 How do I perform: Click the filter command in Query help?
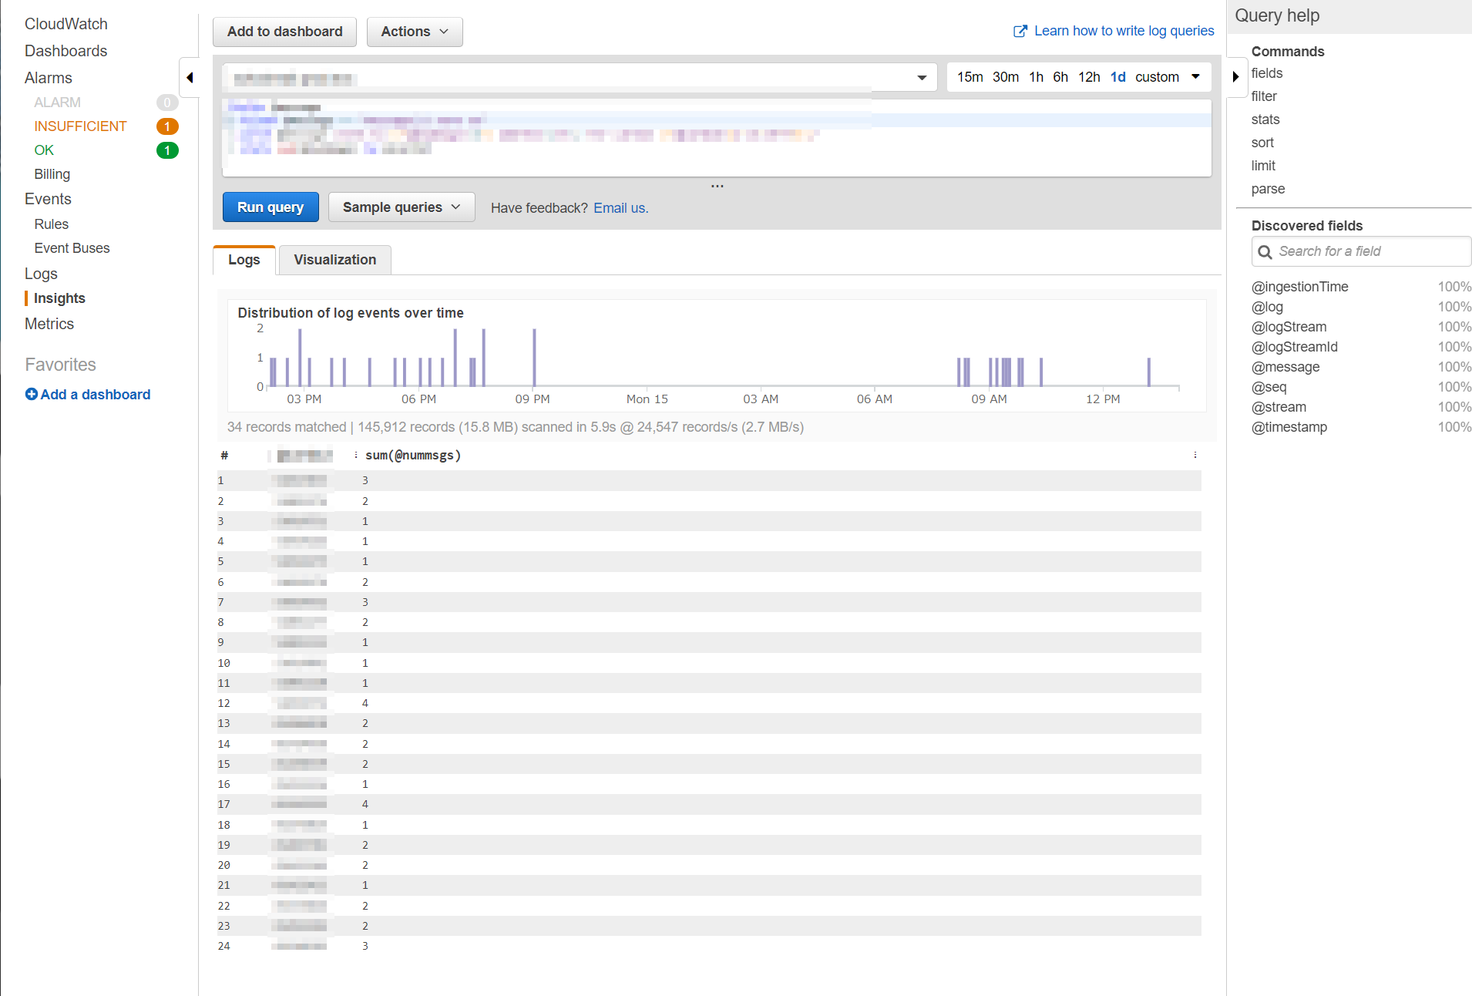1264,96
